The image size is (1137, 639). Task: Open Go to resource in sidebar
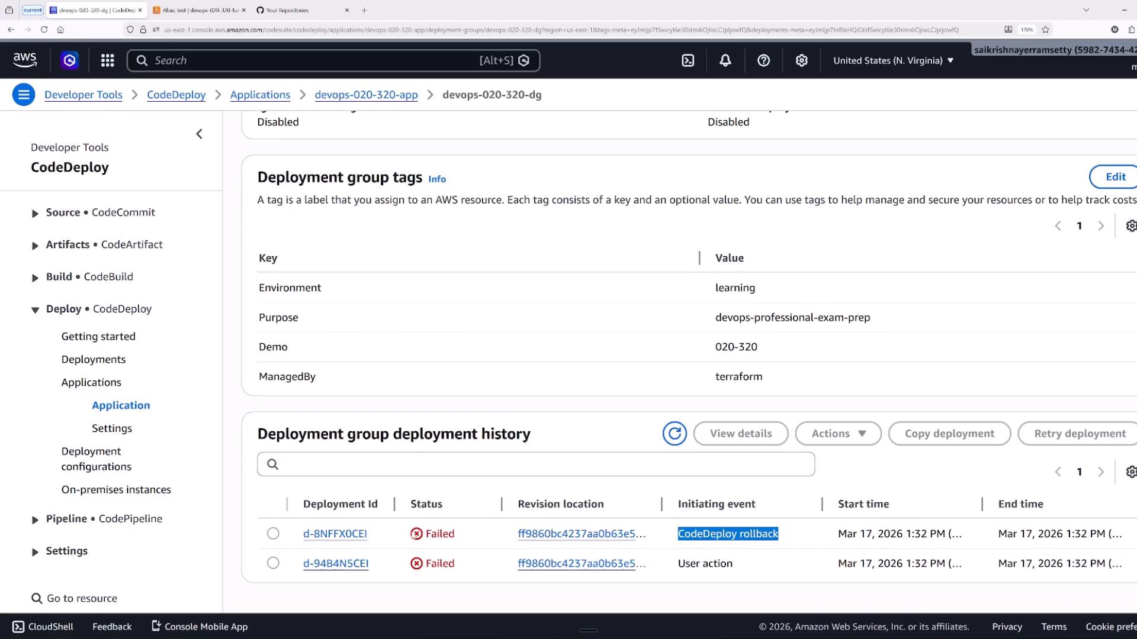75,598
